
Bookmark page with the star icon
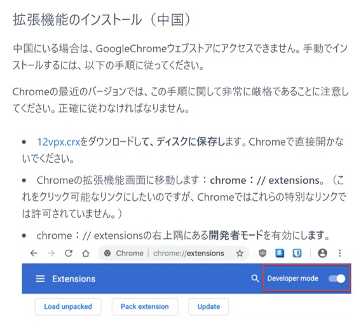[x=240, y=253]
